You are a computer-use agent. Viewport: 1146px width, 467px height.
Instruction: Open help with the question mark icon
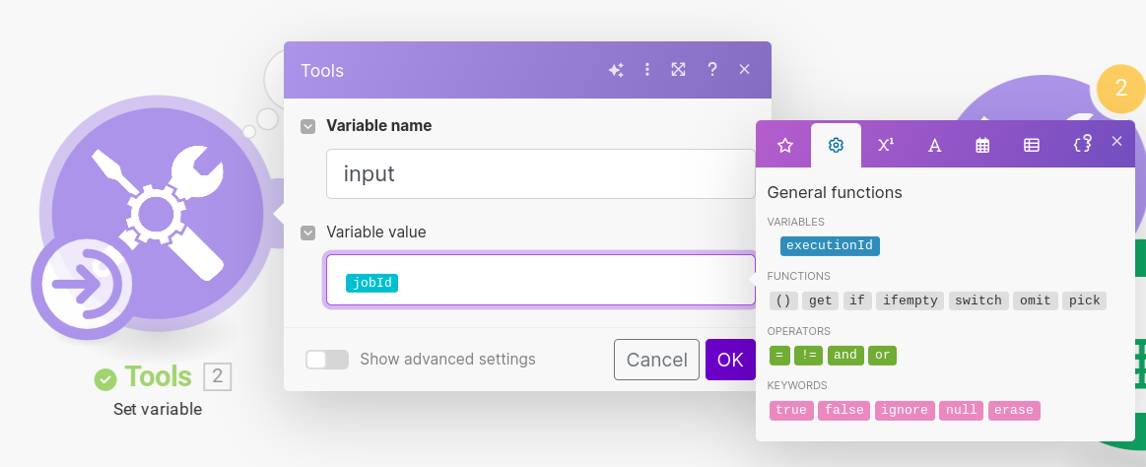coord(712,70)
